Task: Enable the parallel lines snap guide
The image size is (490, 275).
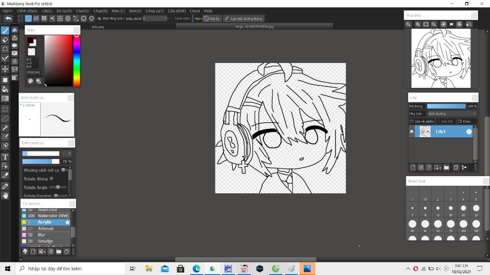Action: pos(36,19)
